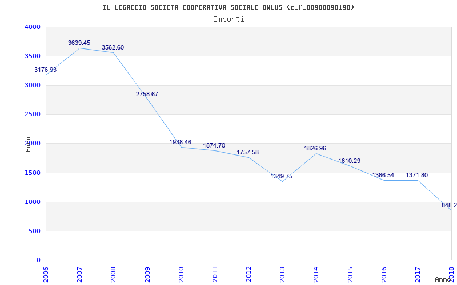Viewport: 457px width, 285px height.
Task: Click the y-axis value 2500
Action: [x=33, y=115]
